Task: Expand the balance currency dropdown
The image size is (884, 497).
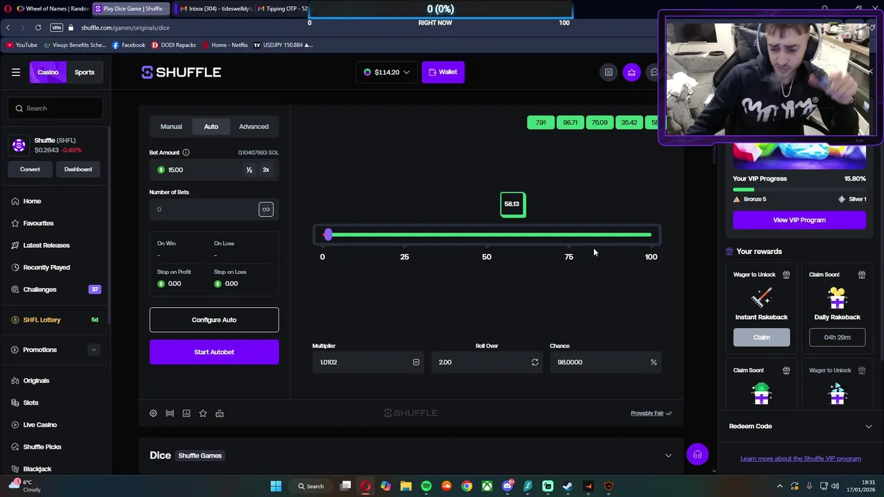Action: click(x=387, y=72)
